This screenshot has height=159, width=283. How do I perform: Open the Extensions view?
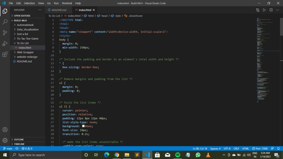pos(5,54)
